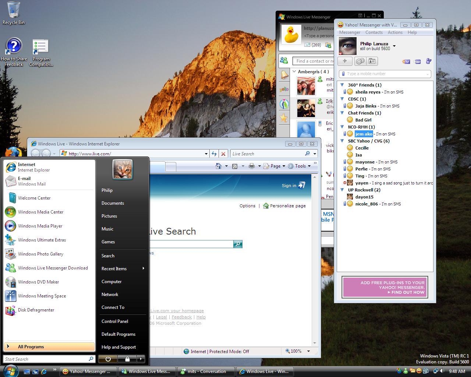The width and height of the screenshot is (471, 377).
Task: Open the shutdown options arrow in Start menu
Action: point(141,359)
